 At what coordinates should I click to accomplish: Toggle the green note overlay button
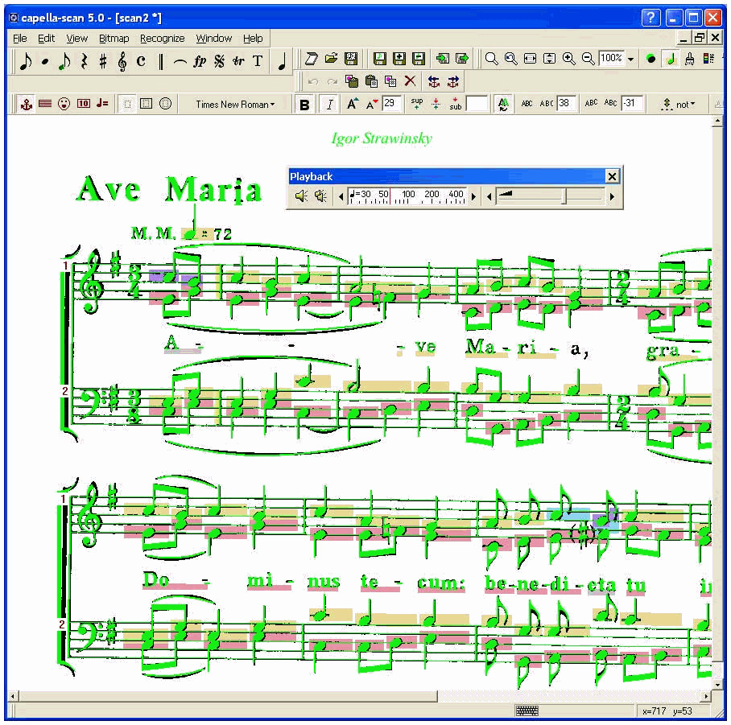tap(671, 59)
